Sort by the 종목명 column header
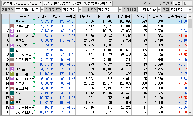This screenshot has height=116, width=193. (x=25, y=16)
